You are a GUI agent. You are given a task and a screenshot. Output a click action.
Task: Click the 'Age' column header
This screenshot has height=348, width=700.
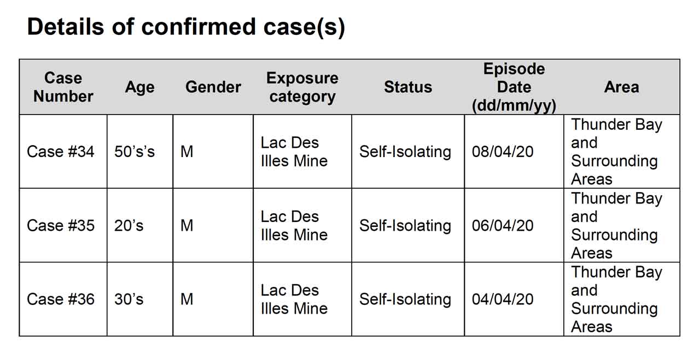139,87
